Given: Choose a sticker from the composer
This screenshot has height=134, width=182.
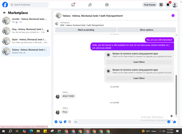Looking at the screenshot, I should 65,122.
